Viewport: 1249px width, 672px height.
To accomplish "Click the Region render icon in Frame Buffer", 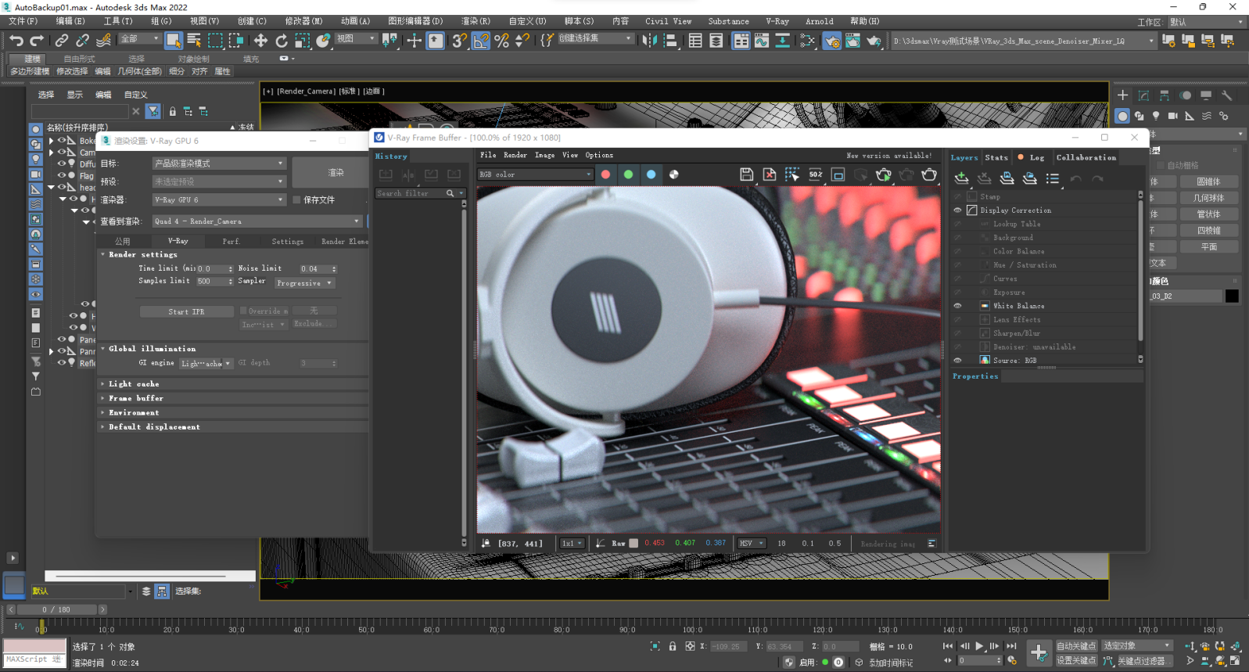I will 838,174.
